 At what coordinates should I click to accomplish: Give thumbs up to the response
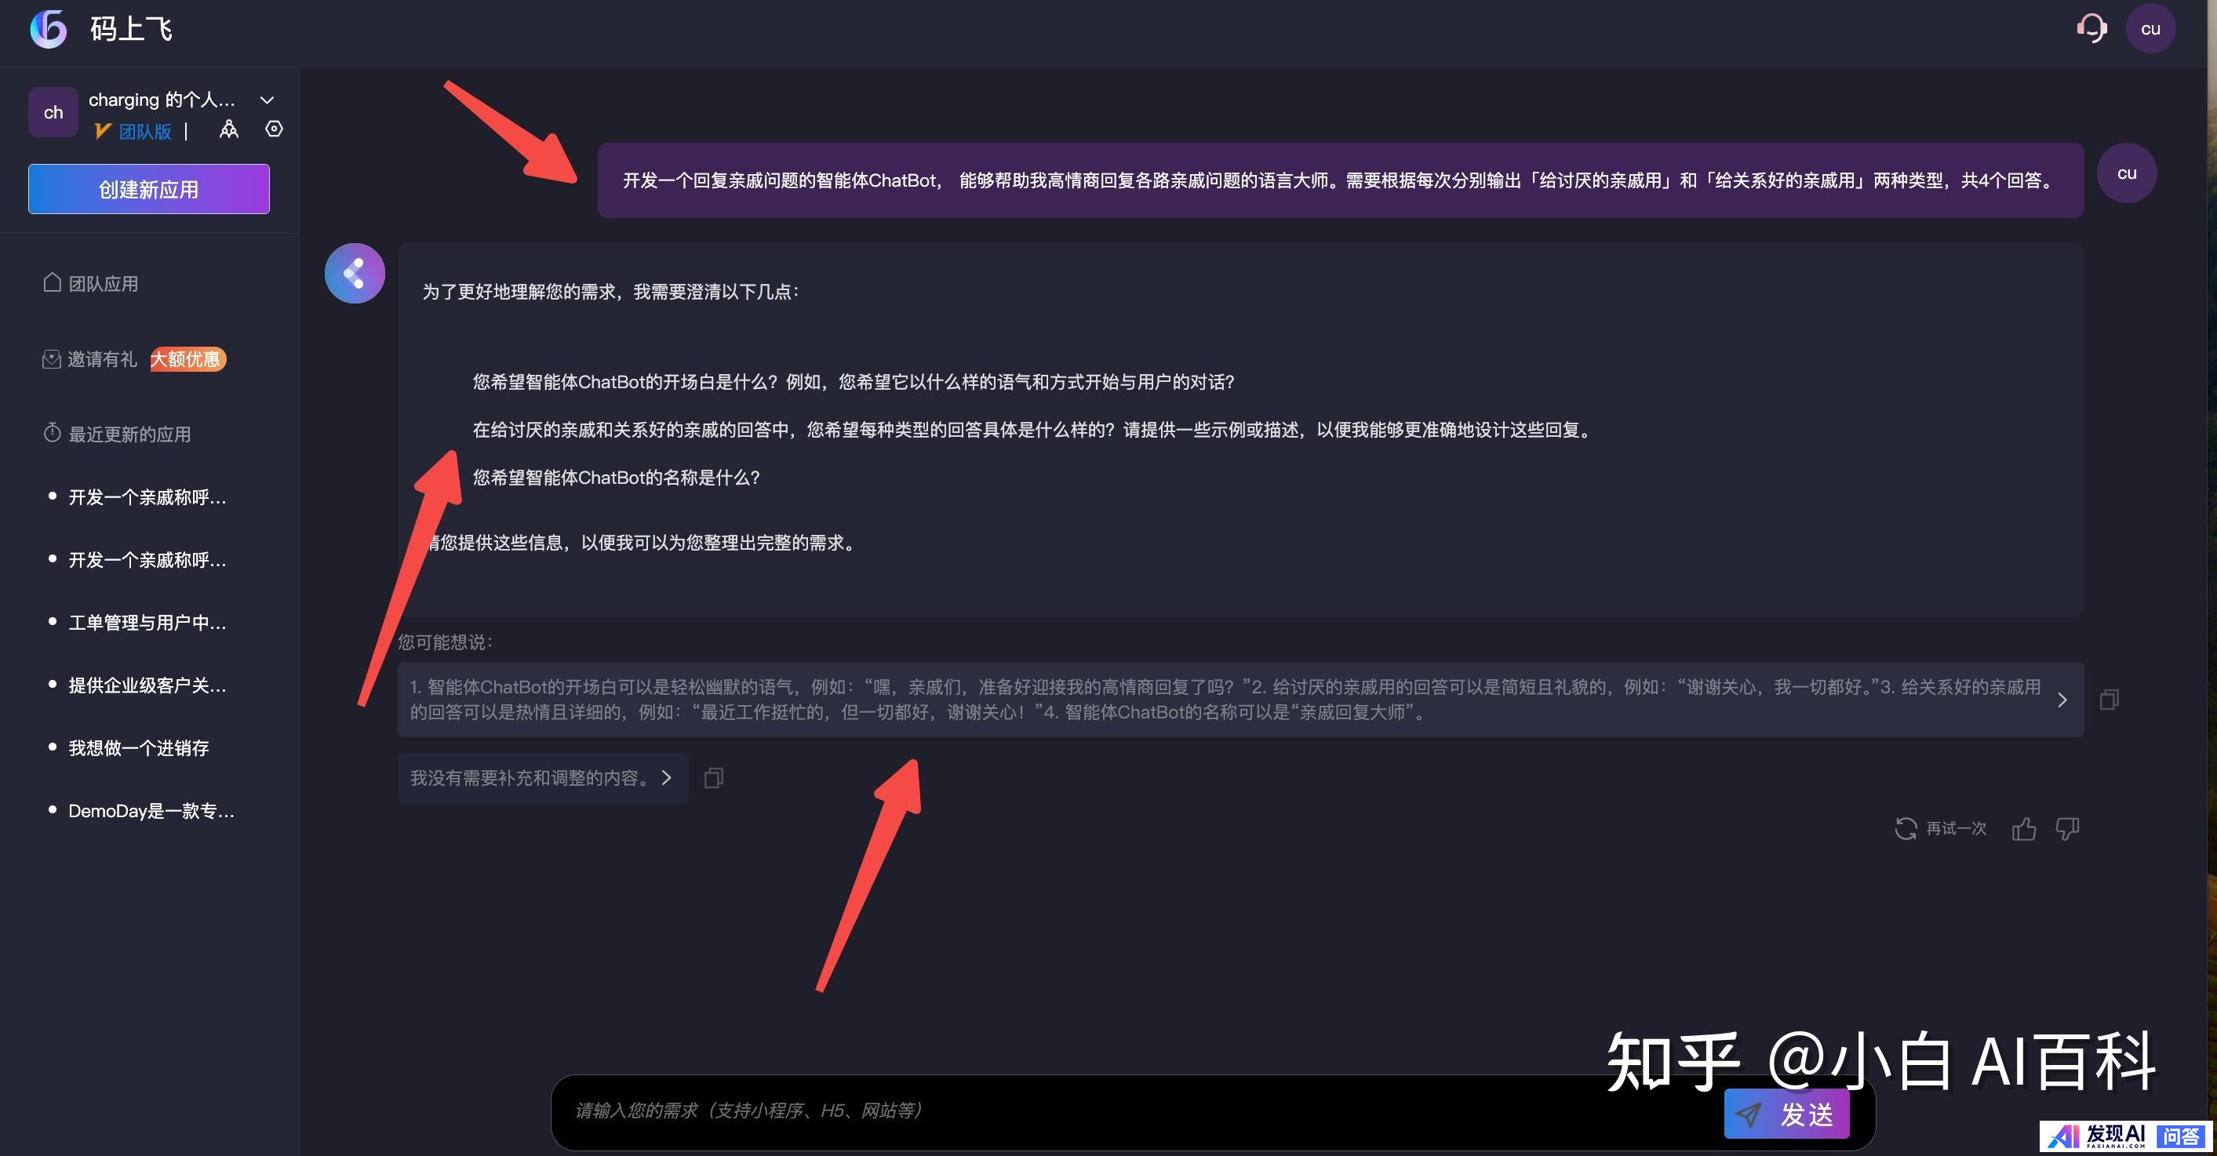click(x=2023, y=828)
